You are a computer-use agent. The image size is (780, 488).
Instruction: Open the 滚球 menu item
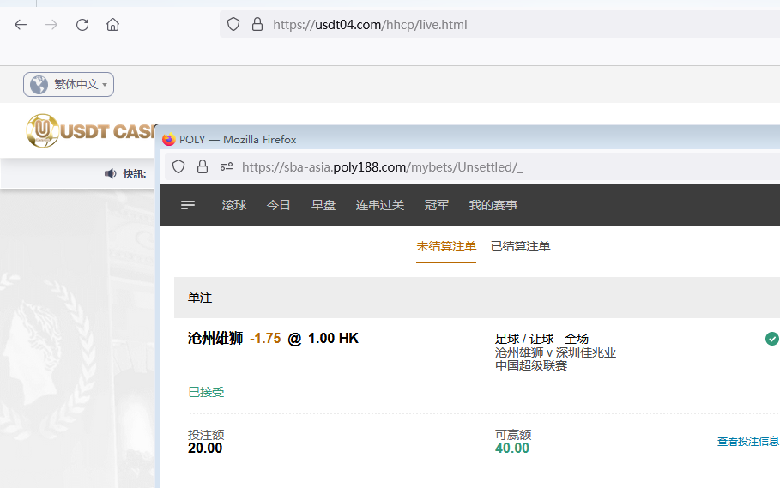coord(234,205)
